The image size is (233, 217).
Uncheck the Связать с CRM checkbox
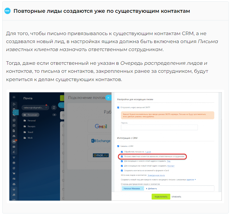tap(118, 146)
